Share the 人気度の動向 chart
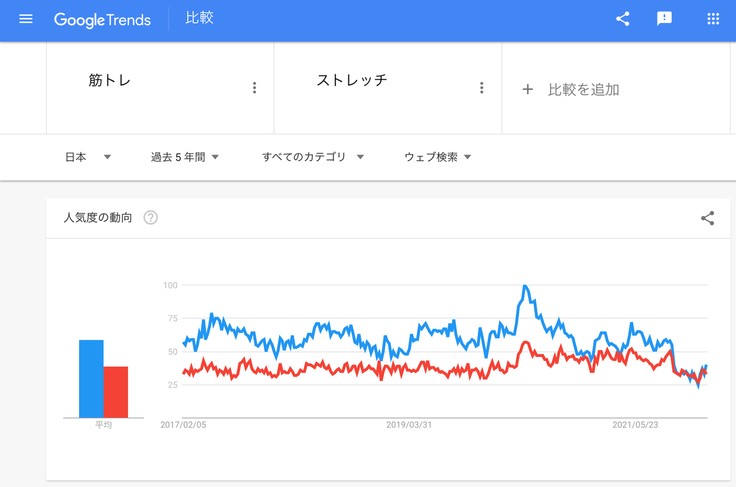 click(x=707, y=218)
